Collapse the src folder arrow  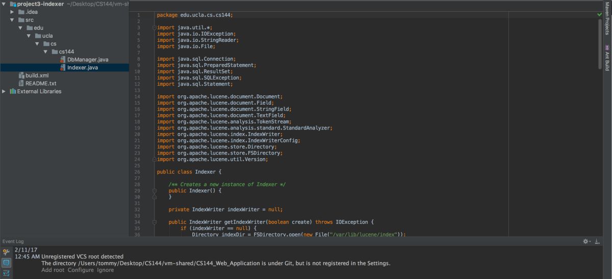point(12,20)
